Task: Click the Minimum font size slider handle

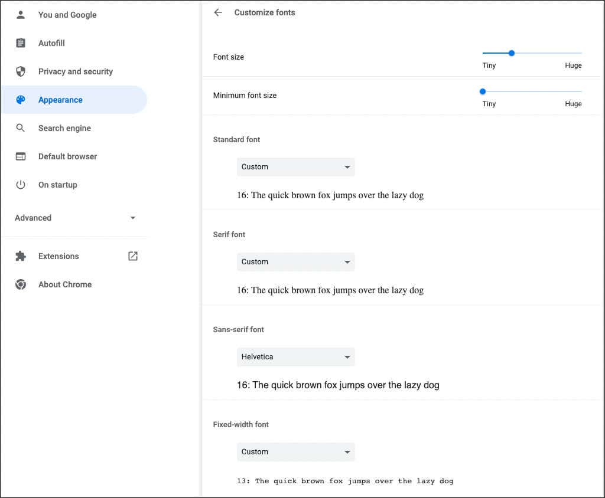Action: [483, 91]
